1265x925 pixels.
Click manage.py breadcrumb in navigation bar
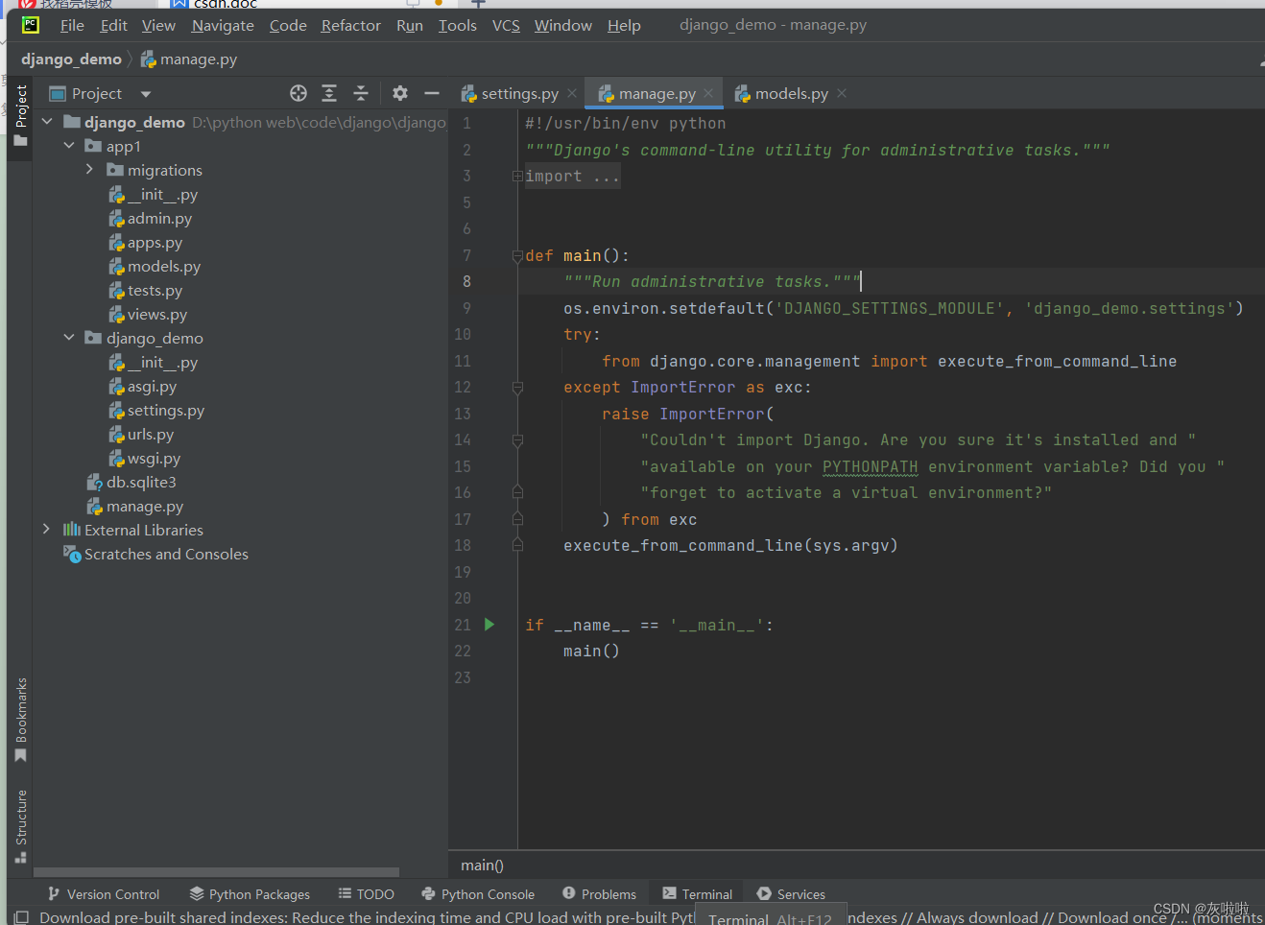(x=189, y=59)
